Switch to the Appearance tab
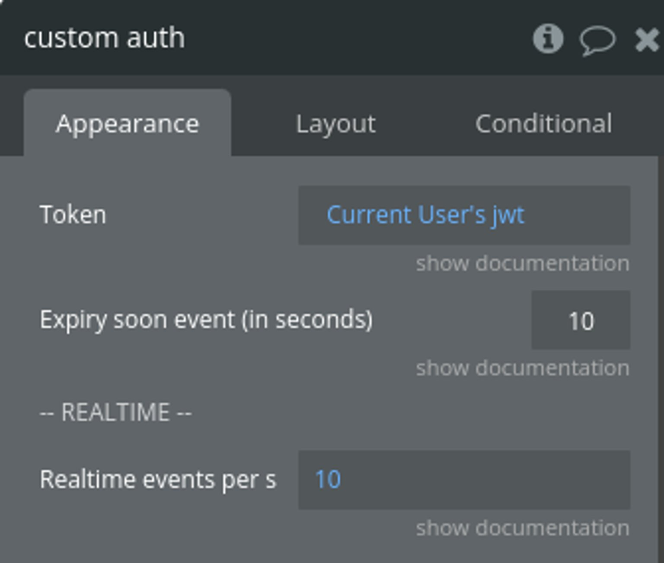664x563 pixels. (127, 124)
